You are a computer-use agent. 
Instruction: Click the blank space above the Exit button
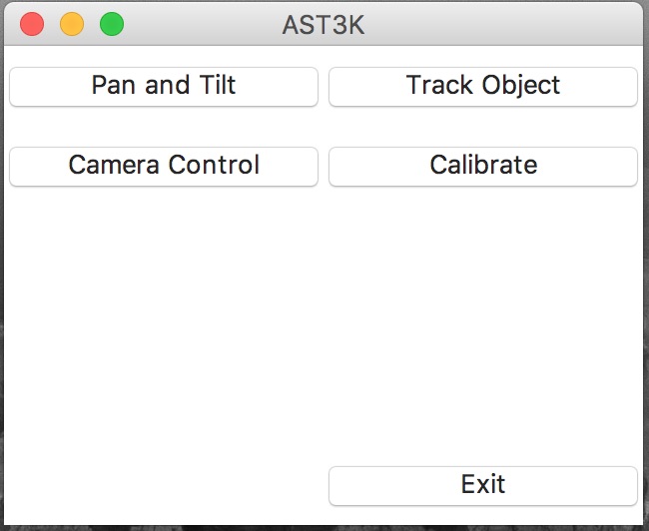coord(483,399)
